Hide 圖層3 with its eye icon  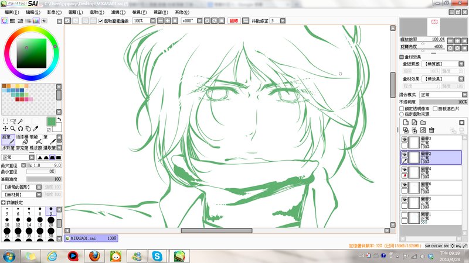coord(405,139)
